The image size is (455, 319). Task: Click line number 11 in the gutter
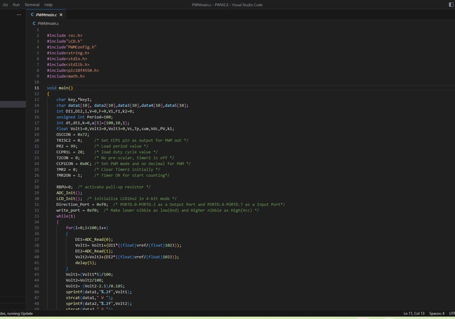tap(37, 88)
